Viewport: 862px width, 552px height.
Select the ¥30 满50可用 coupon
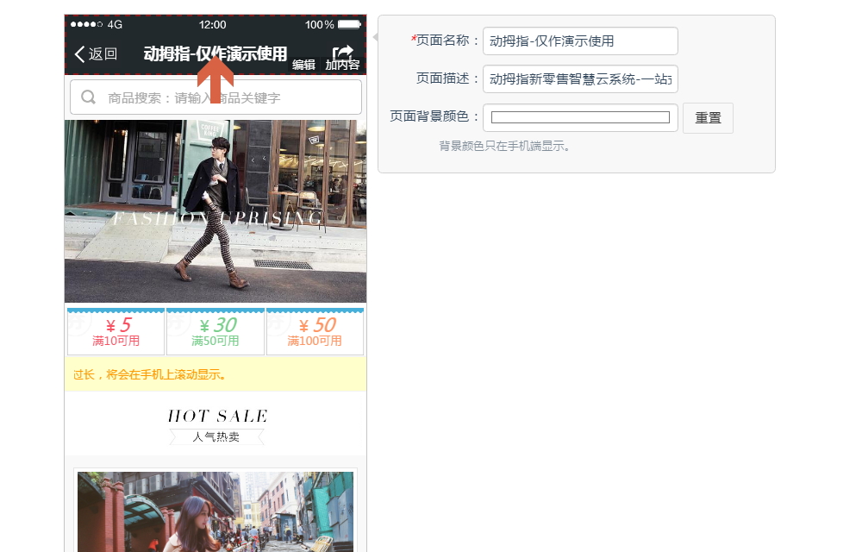(x=215, y=332)
